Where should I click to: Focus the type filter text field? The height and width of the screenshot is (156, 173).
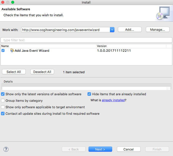coord(86,40)
